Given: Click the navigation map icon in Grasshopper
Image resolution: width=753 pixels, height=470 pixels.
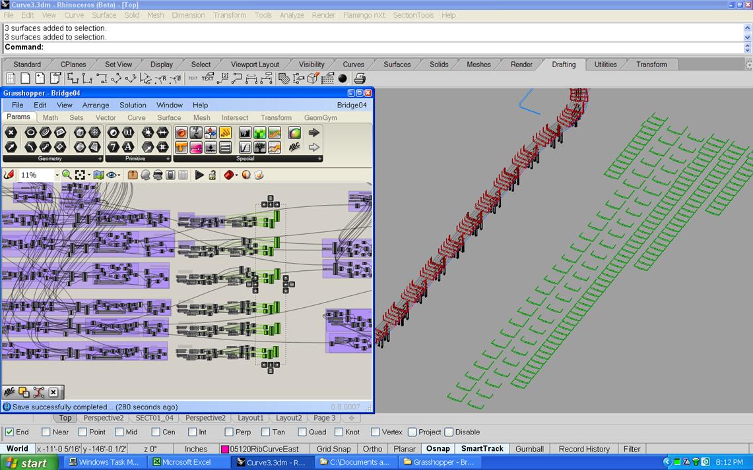Looking at the screenshot, I should (98, 175).
